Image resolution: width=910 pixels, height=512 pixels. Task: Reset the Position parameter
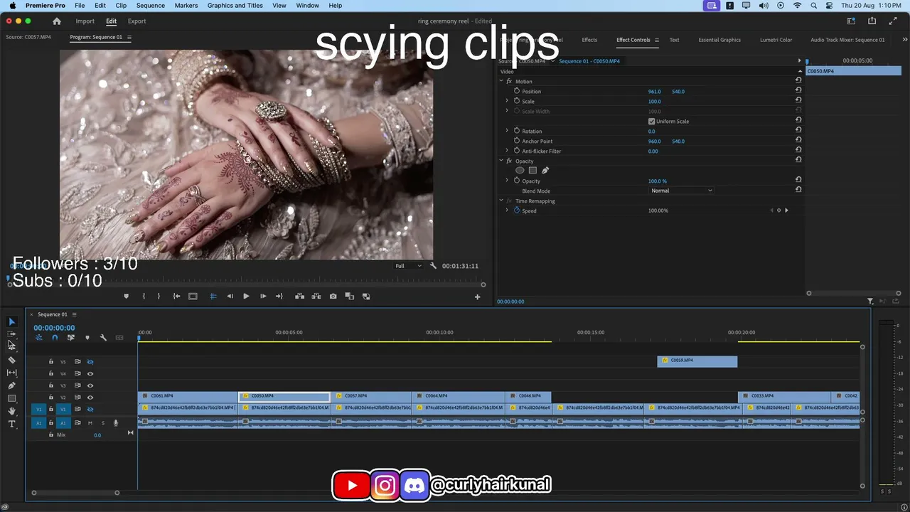click(798, 92)
